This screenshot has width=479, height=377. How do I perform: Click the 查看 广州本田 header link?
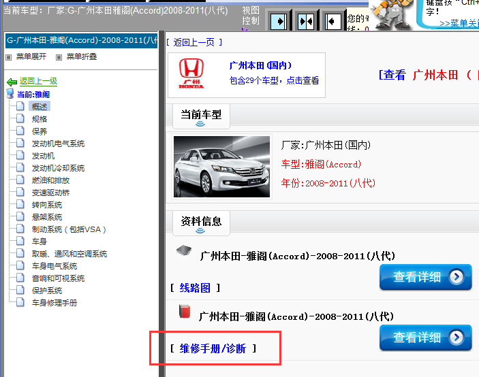point(429,75)
